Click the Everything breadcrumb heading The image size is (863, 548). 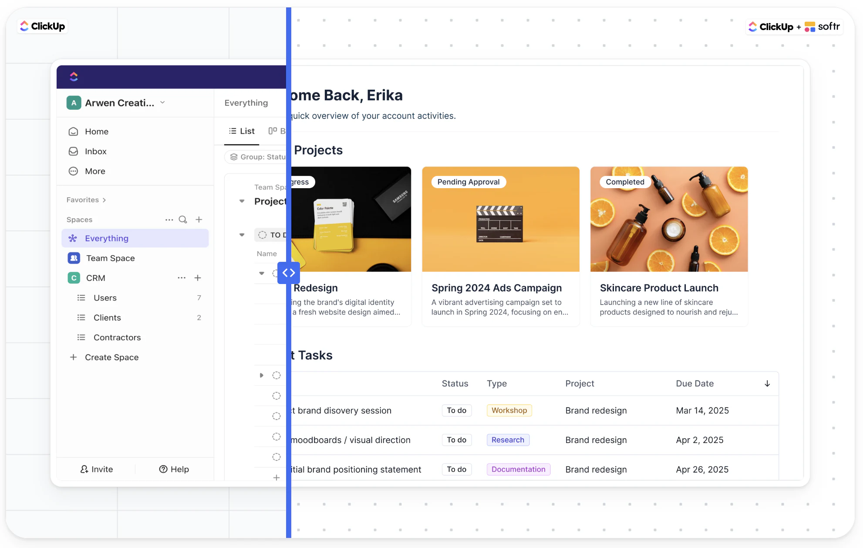246,103
